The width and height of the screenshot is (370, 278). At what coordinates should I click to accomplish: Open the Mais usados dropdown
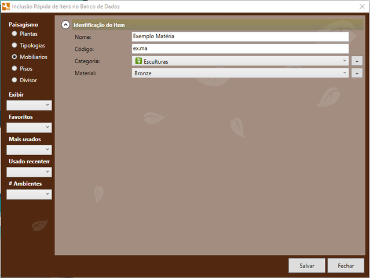click(x=29, y=149)
